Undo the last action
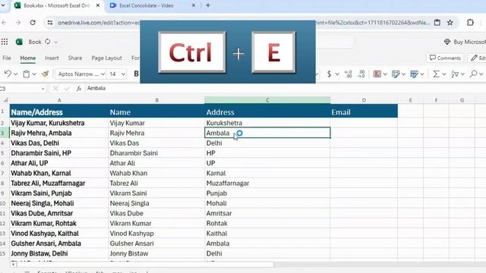486x273 pixels. point(8,74)
